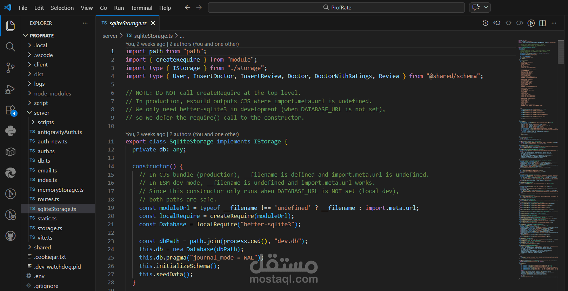Open Explorer Views and More Actions menu
This screenshot has width=568, height=291.
(85, 23)
